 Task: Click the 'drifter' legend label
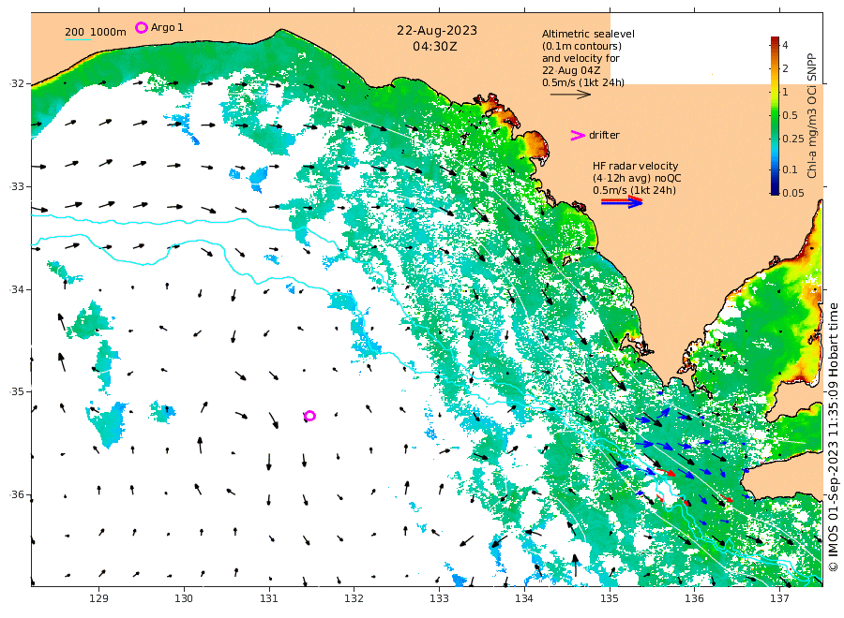[604, 135]
